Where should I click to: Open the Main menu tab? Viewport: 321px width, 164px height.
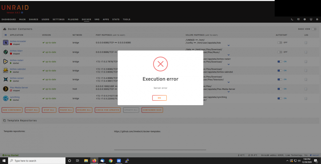click(x=22, y=20)
